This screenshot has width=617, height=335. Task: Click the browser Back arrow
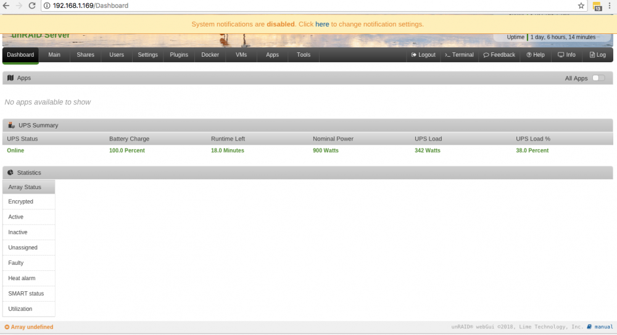[x=6, y=6]
